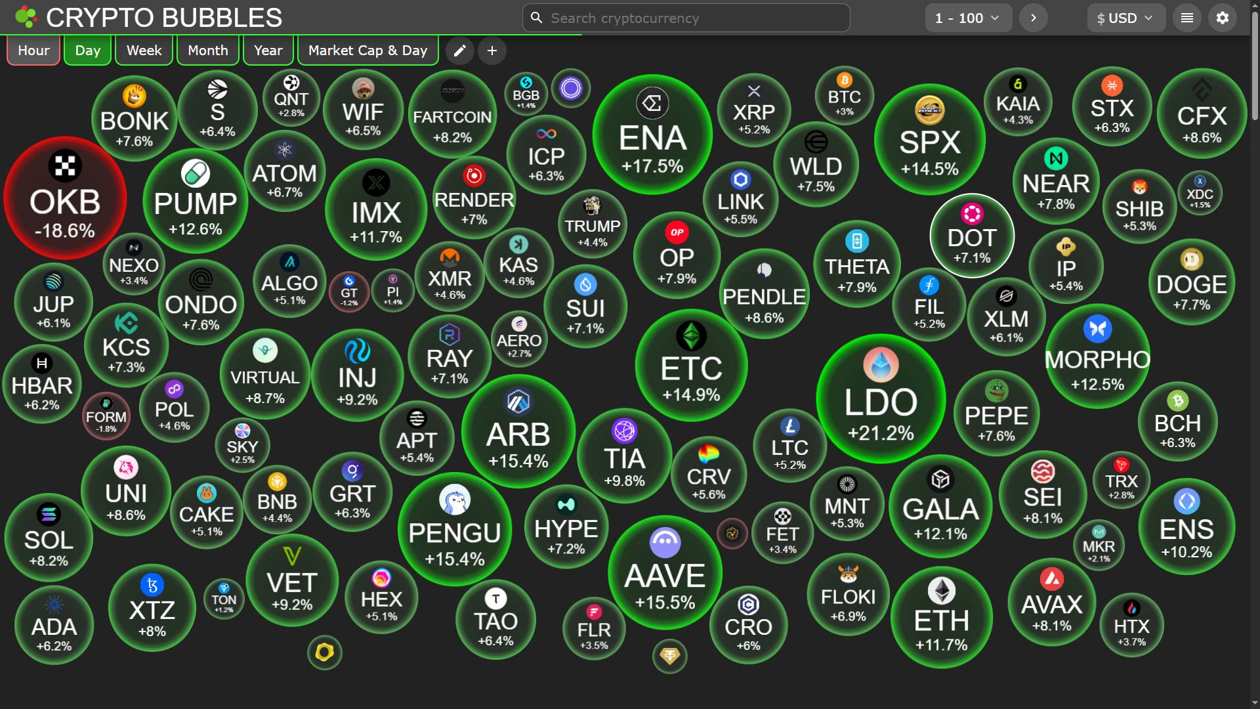Open the $ USD currency dropdown
Viewport: 1260px width, 709px height.
click(1126, 18)
